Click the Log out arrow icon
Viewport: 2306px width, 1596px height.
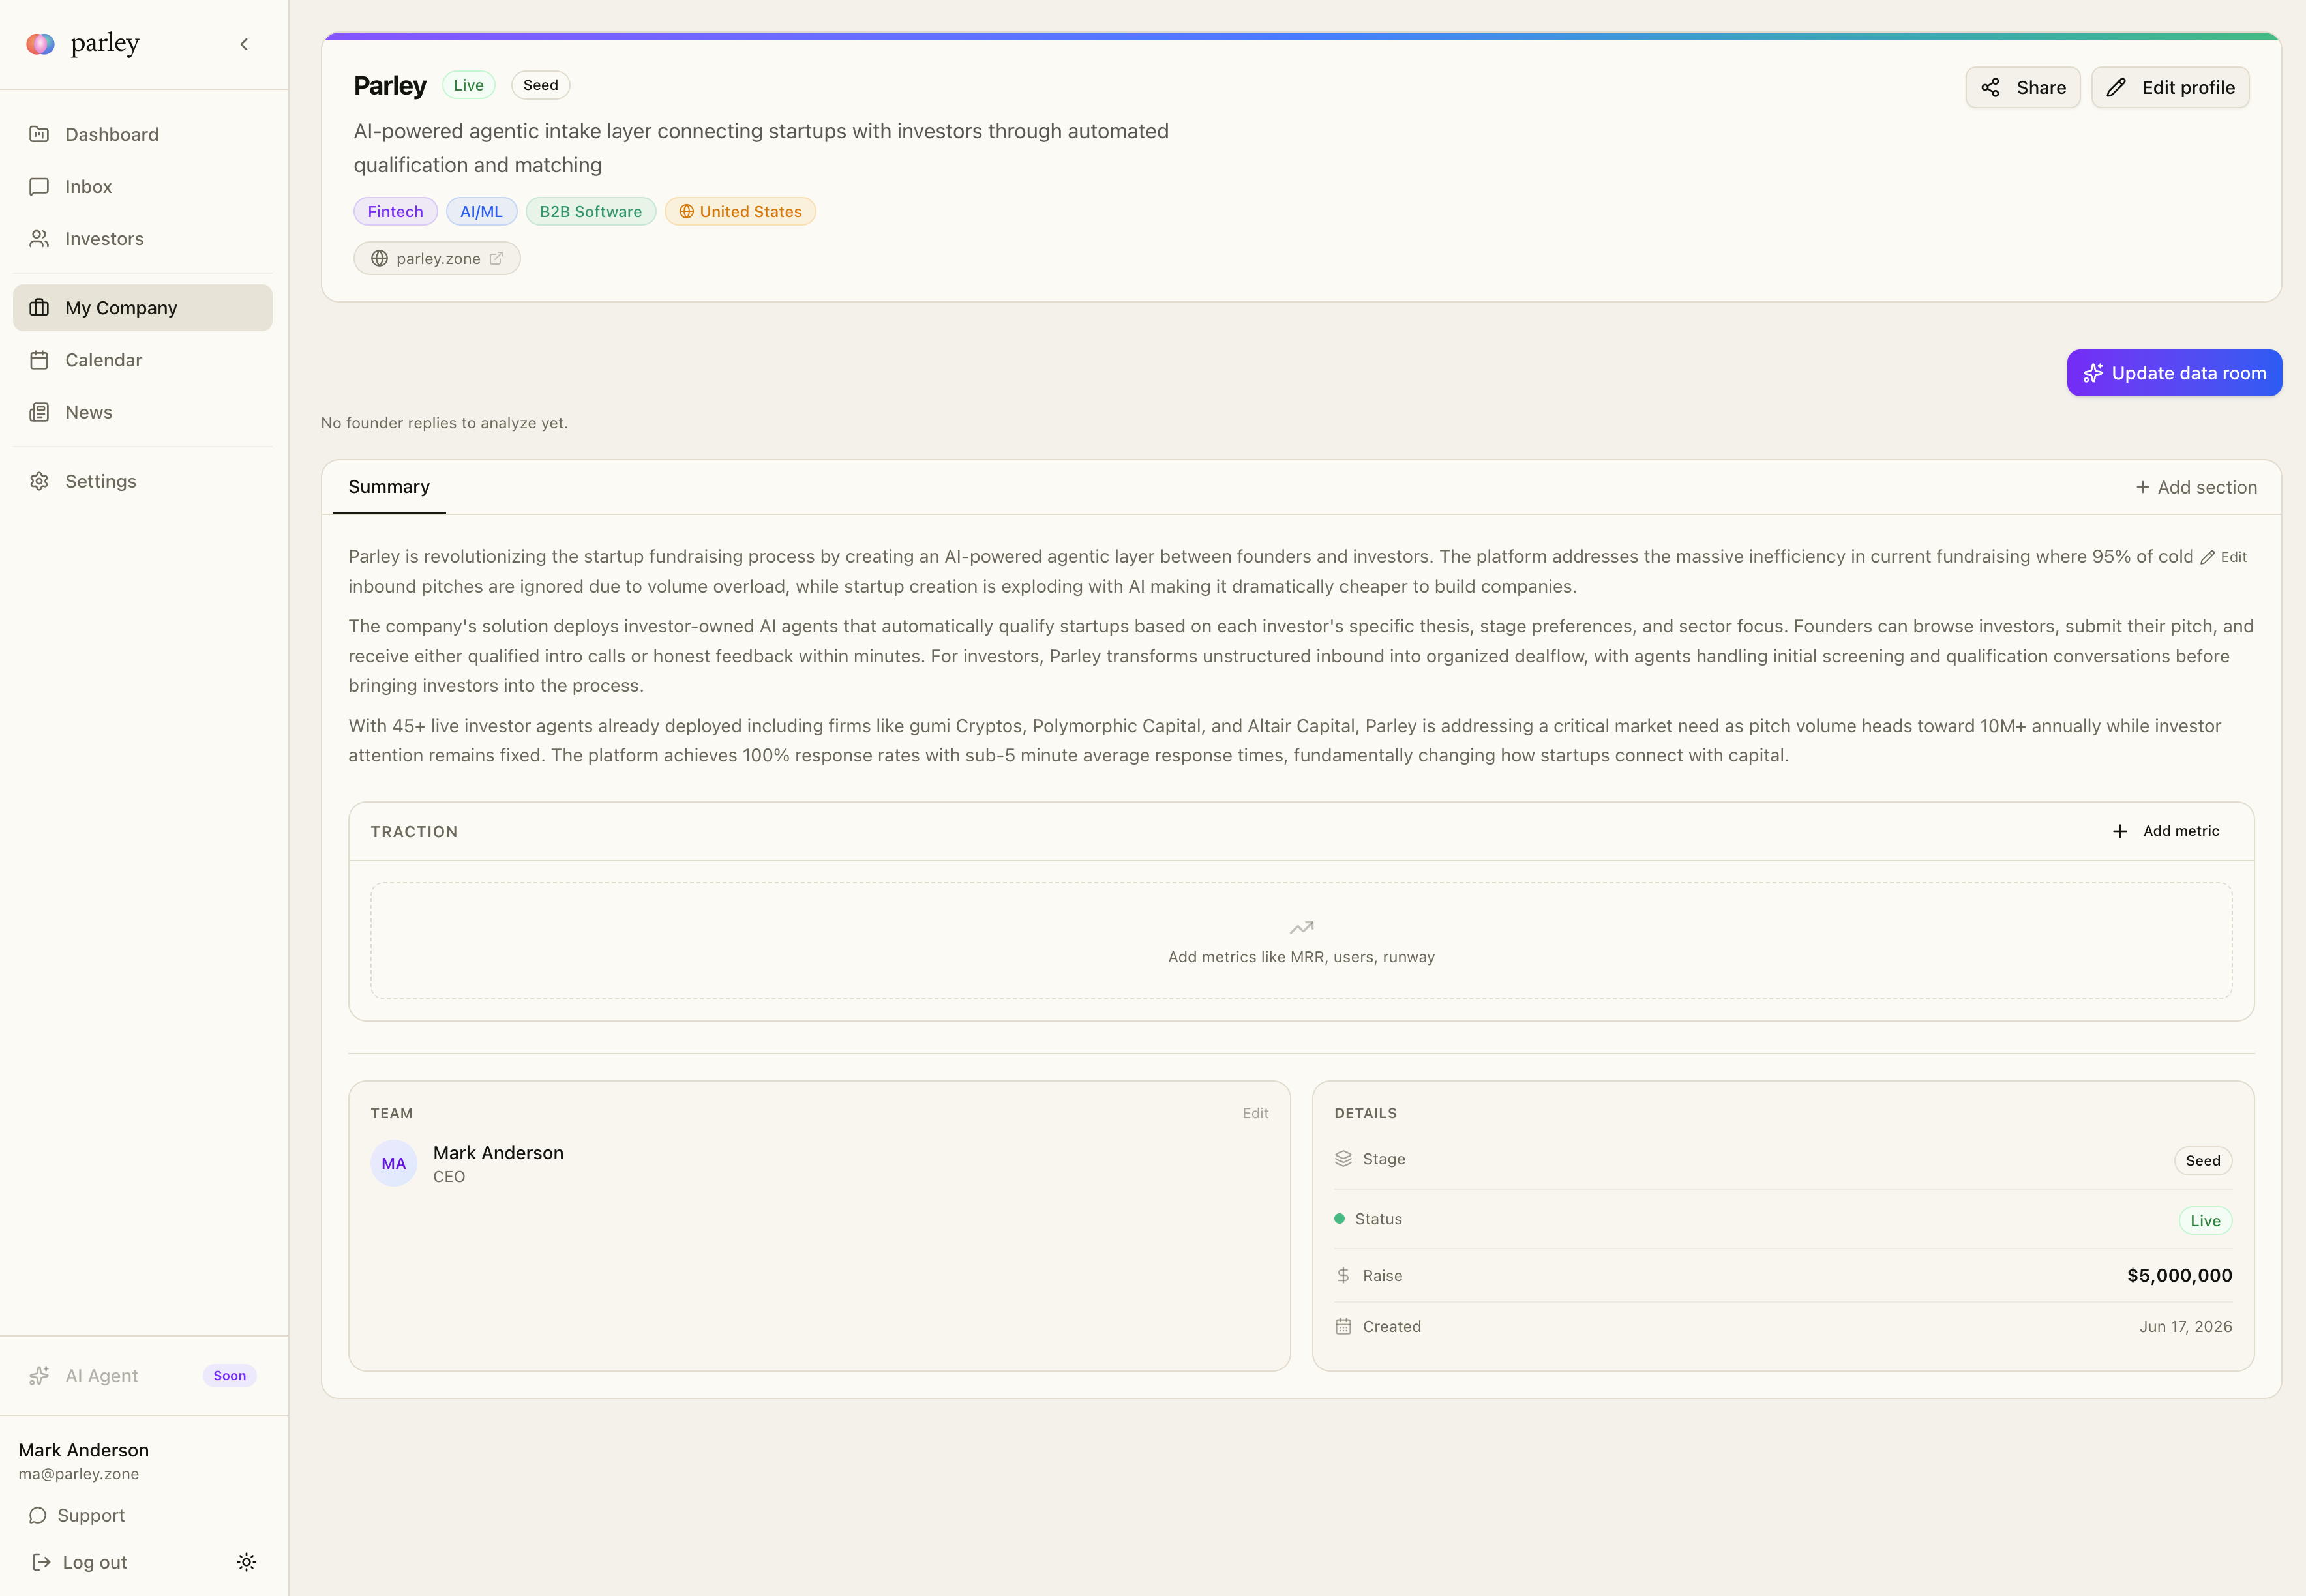tap(41, 1562)
